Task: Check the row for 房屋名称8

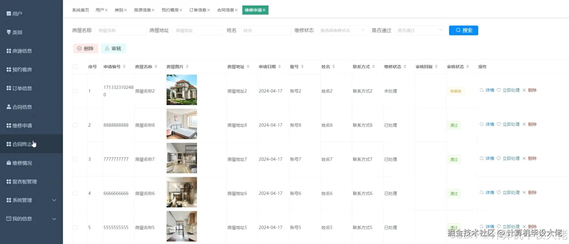Action: point(75,125)
